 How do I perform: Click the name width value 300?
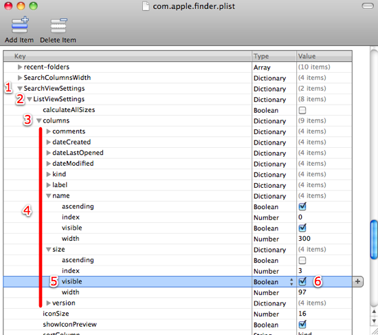tap(304, 239)
